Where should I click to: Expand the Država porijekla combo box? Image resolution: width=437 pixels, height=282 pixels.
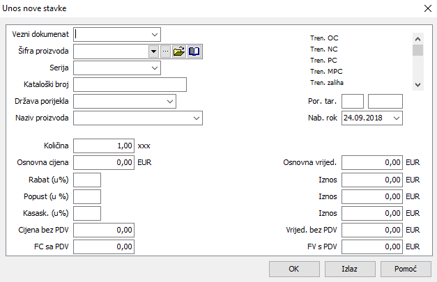(x=169, y=102)
